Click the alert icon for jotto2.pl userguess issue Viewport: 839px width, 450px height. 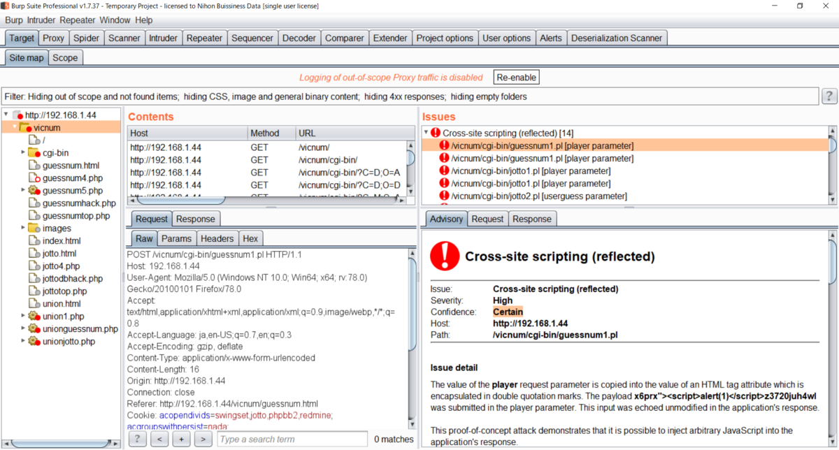[445, 196]
